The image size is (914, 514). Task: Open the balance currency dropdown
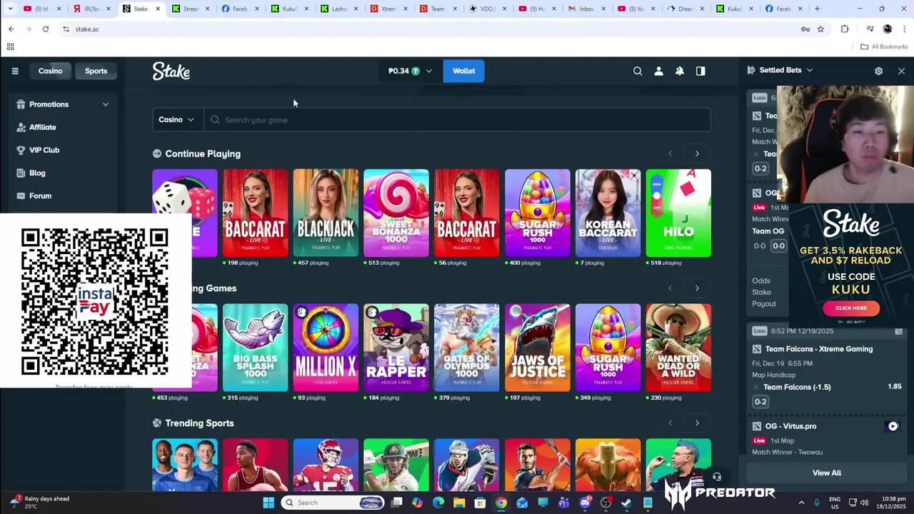click(410, 71)
